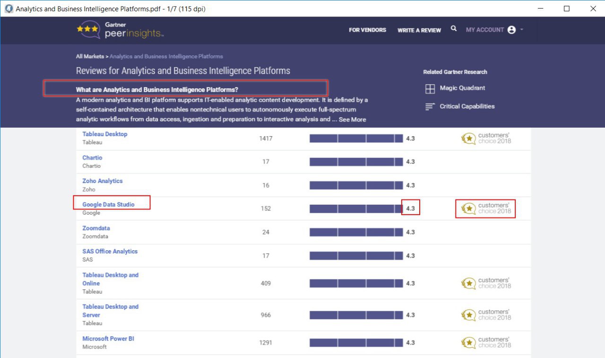The width and height of the screenshot is (605, 358).
Task: Click vendor name SAS under SAS Office Analytics
Action: (x=87, y=260)
